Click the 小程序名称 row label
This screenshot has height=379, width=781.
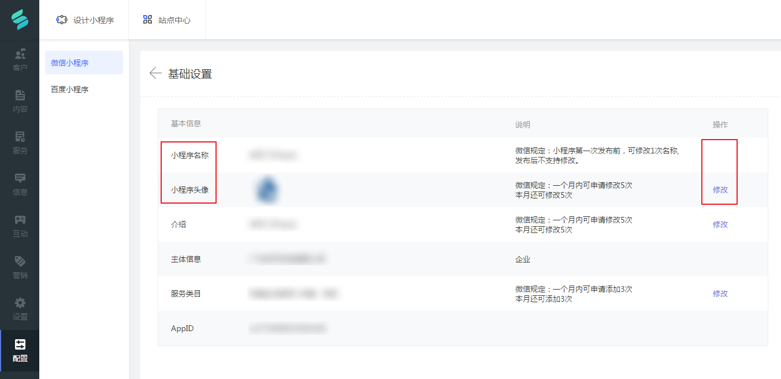189,155
